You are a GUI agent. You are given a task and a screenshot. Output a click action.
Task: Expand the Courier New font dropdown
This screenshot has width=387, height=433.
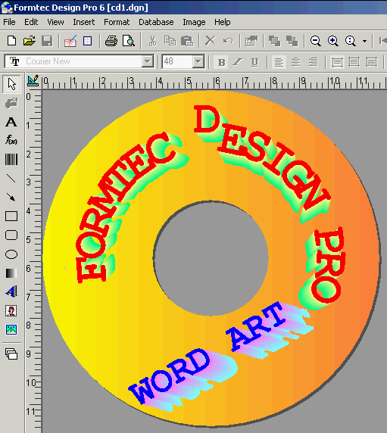148,61
